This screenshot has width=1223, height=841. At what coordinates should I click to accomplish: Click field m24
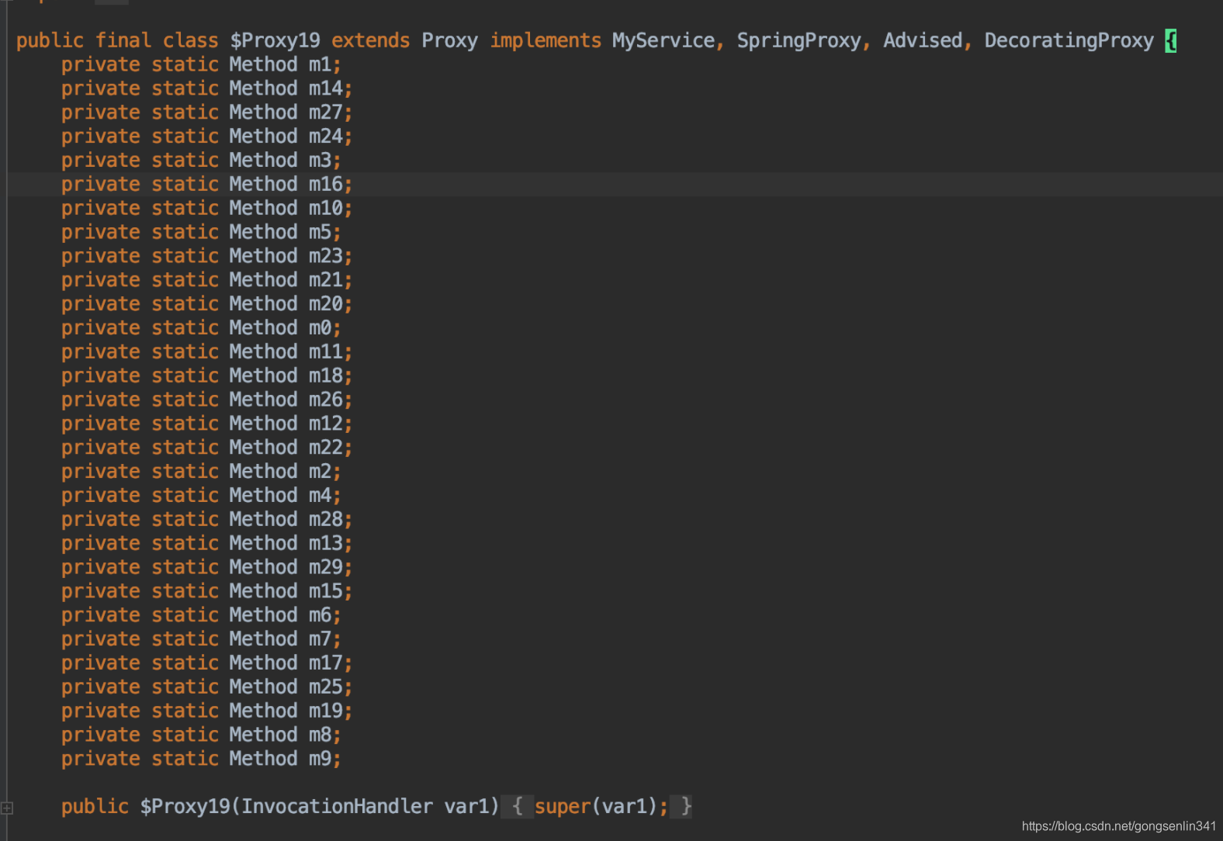pos(325,137)
